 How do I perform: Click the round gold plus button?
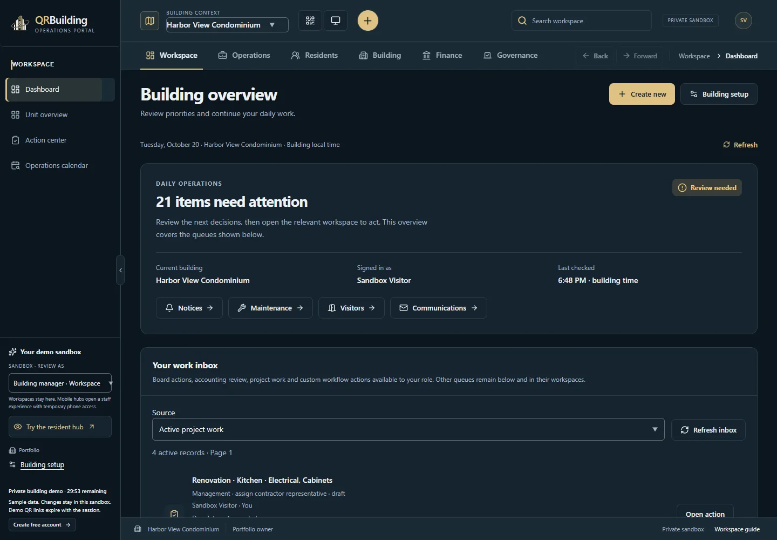[x=367, y=21]
